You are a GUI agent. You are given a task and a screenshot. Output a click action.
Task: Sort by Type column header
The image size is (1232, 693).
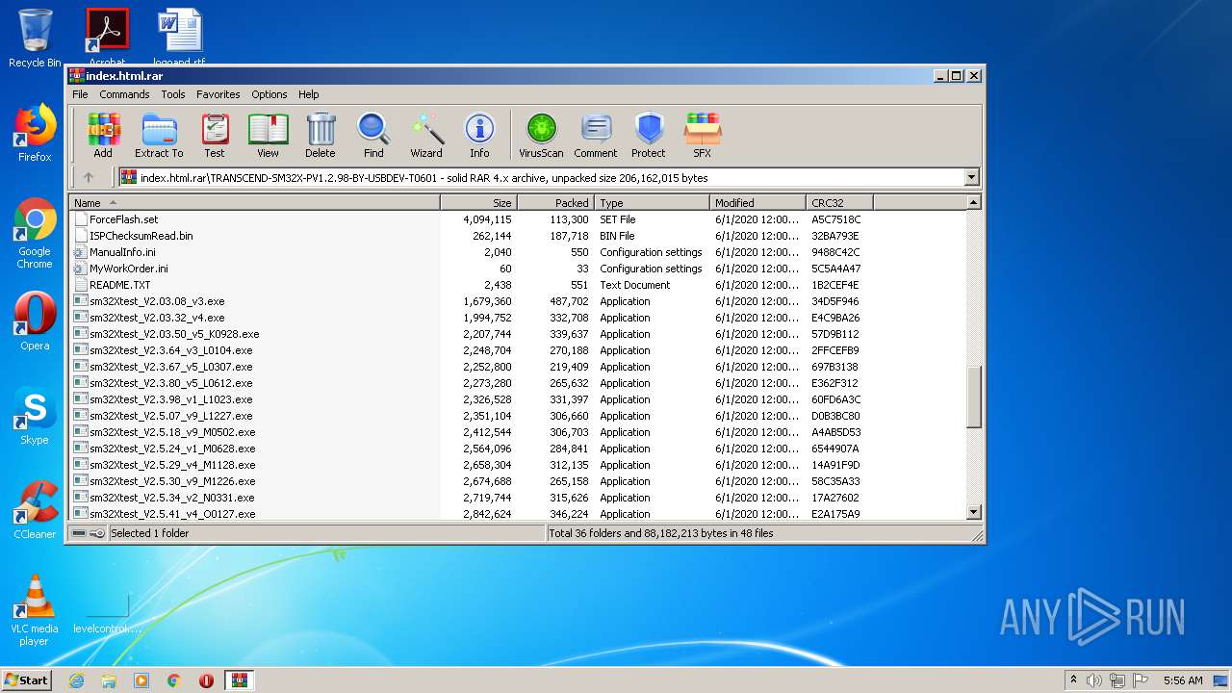[x=652, y=203]
